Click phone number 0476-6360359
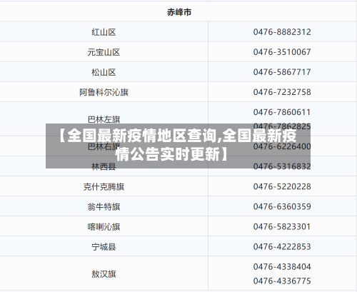This screenshot has height=292, width=357. click(x=282, y=206)
